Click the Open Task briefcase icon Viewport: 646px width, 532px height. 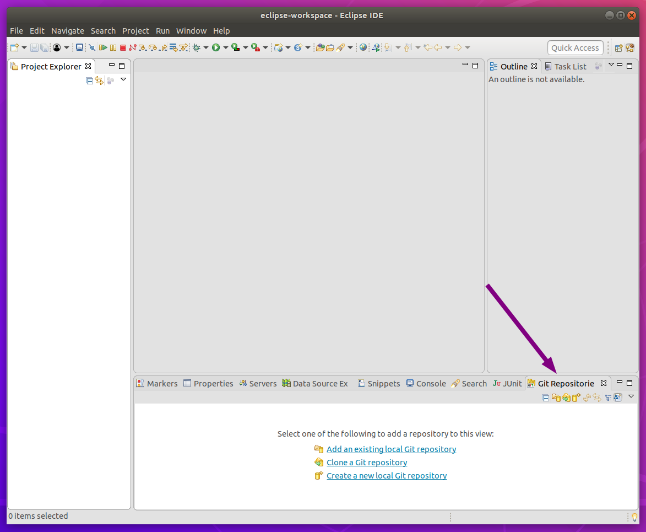tap(330, 48)
